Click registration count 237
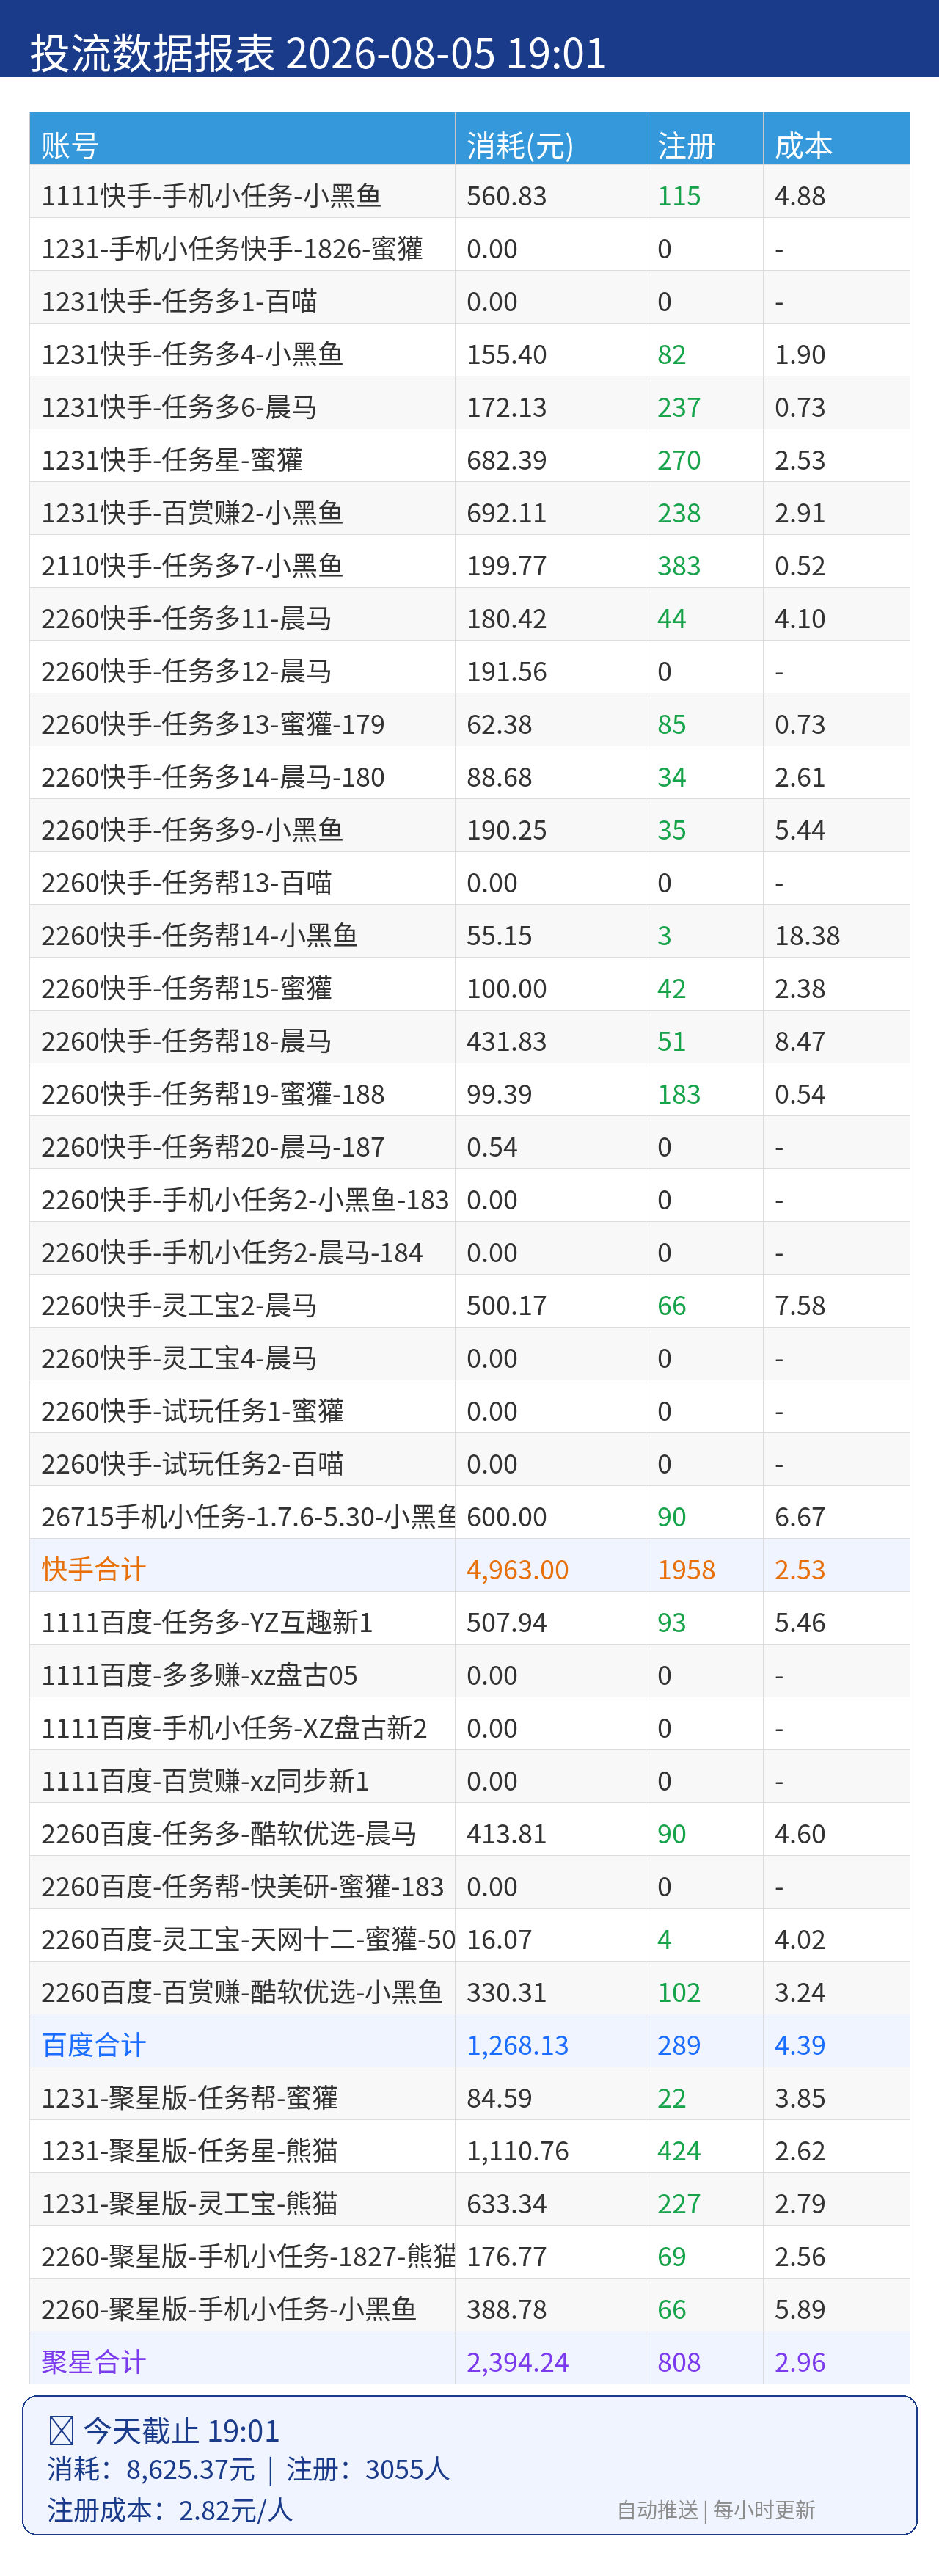The height and width of the screenshot is (2567, 939). pyautogui.click(x=679, y=407)
